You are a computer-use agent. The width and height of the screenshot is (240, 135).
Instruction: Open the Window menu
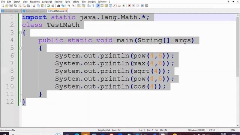point(102,1)
